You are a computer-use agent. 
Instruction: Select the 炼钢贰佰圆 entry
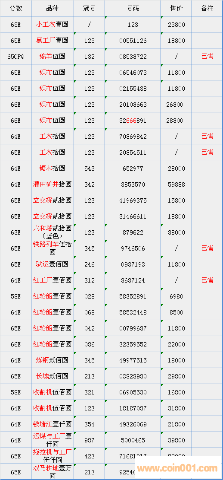[x=52, y=360]
